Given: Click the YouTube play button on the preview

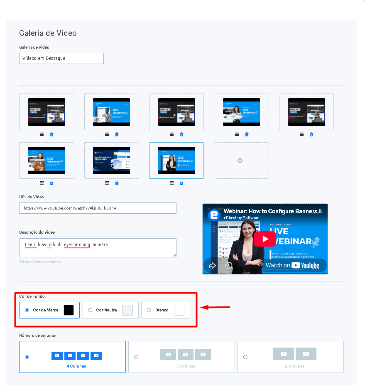Looking at the screenshot, I should click(x=265, y=239).
